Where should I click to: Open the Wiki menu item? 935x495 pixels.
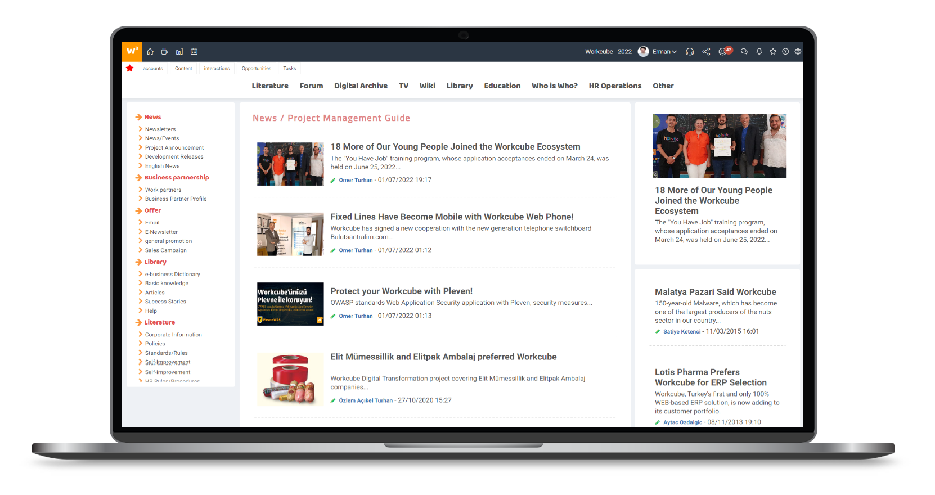(x=427, y=86)
